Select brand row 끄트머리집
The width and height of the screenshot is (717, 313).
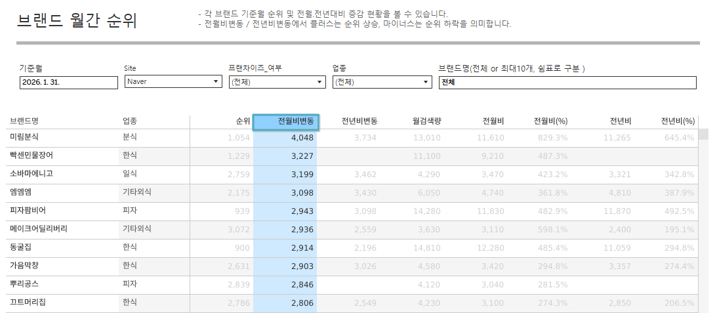(28, 303)
